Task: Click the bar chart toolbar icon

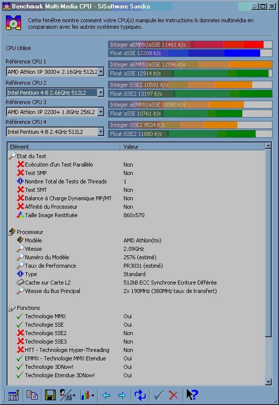Action: [85, 395]
